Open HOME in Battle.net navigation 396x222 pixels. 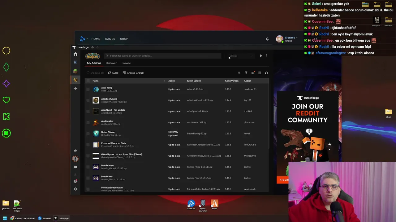click(x=96, y=39)
